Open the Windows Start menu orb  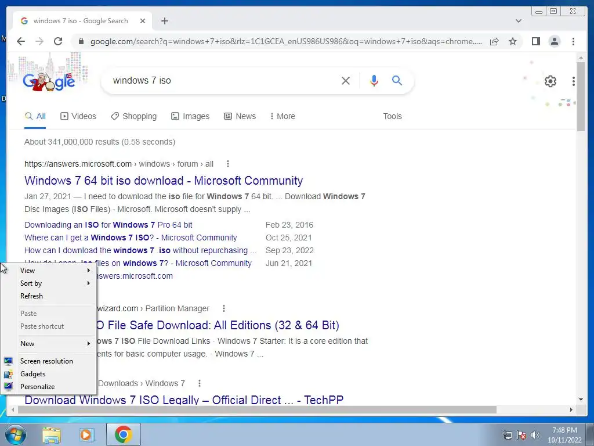(16, 434)
